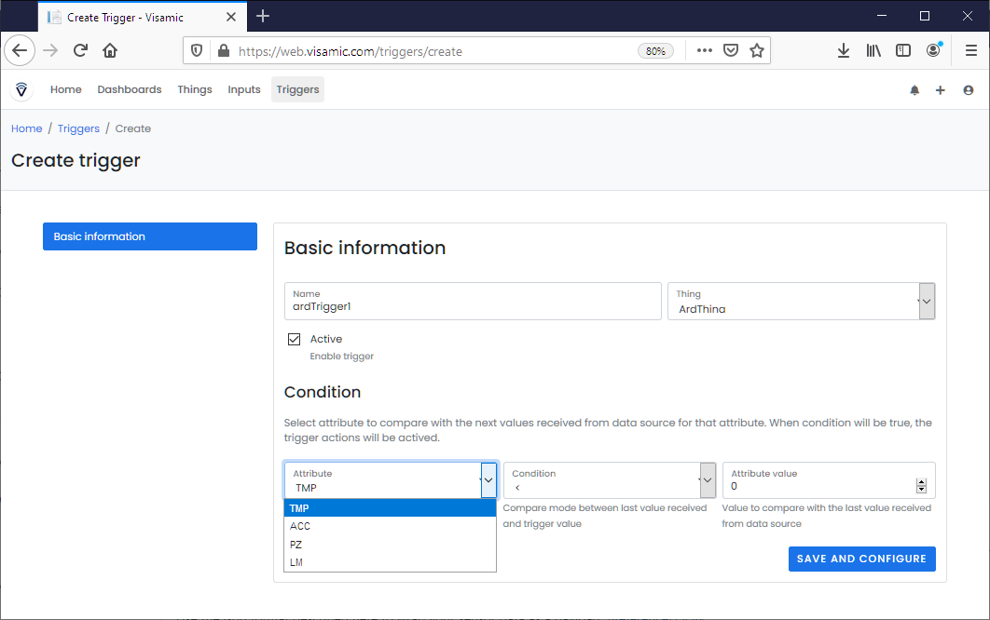Open the Inputs nav item
This screenshot has height=620, width=990.
(244, 89)
